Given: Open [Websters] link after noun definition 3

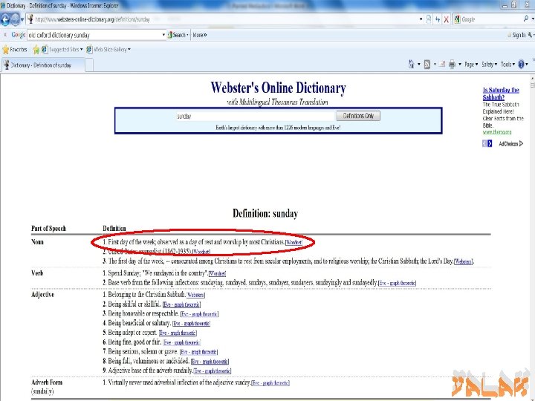Looking at the screenshot, I should pyautogui.click(x=464, y=261).
